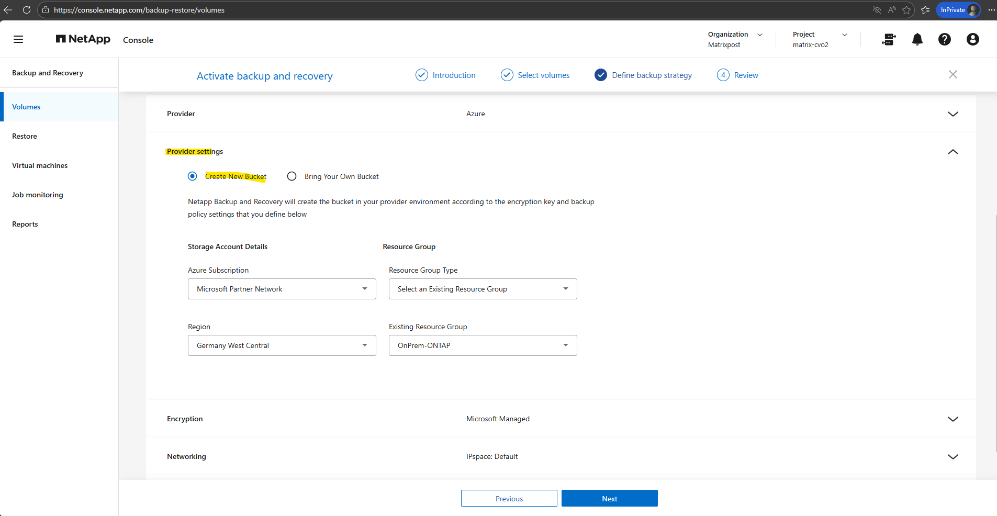Viewport: 997px width, 516px height.
Task: Open the hamburger navigation menu
Action: pos(18,39)
